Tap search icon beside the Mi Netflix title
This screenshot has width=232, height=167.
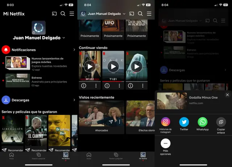63,14
